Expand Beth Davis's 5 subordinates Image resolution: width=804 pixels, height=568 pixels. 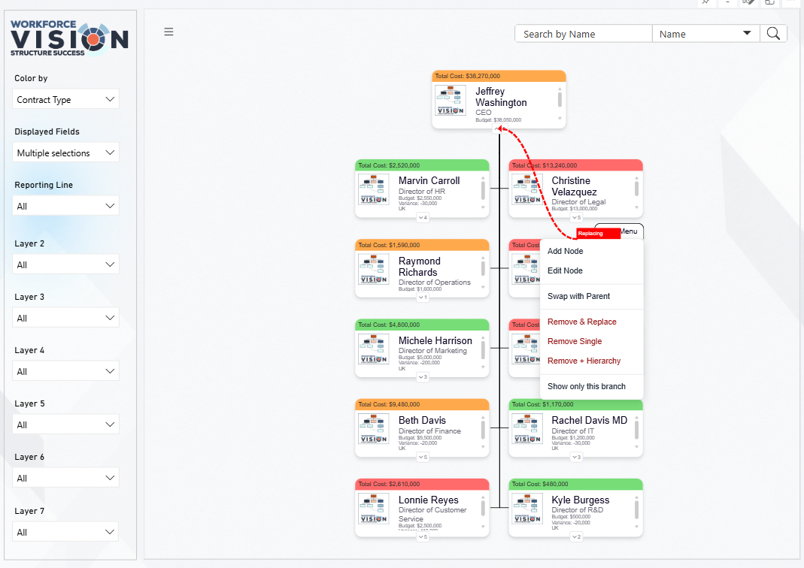pyautogui.click(x=423, y=457)
